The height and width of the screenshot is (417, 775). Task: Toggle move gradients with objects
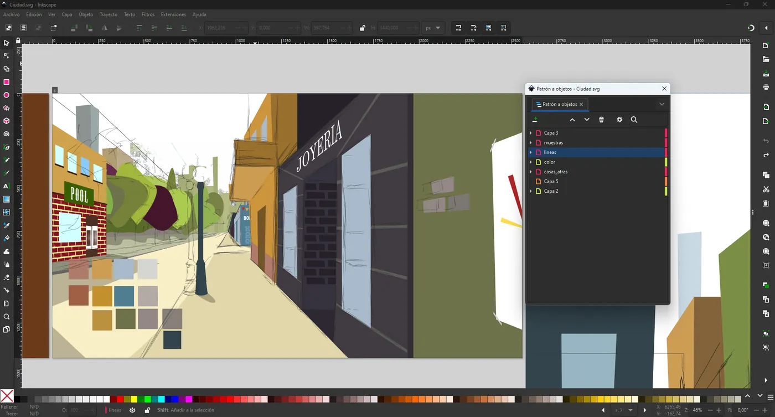(488, 28)
